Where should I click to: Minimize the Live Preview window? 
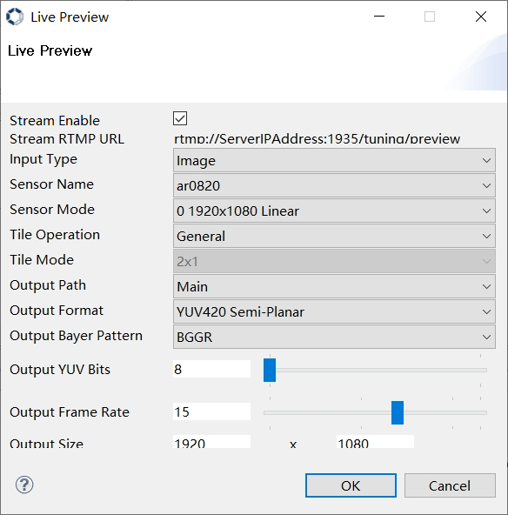379,17
